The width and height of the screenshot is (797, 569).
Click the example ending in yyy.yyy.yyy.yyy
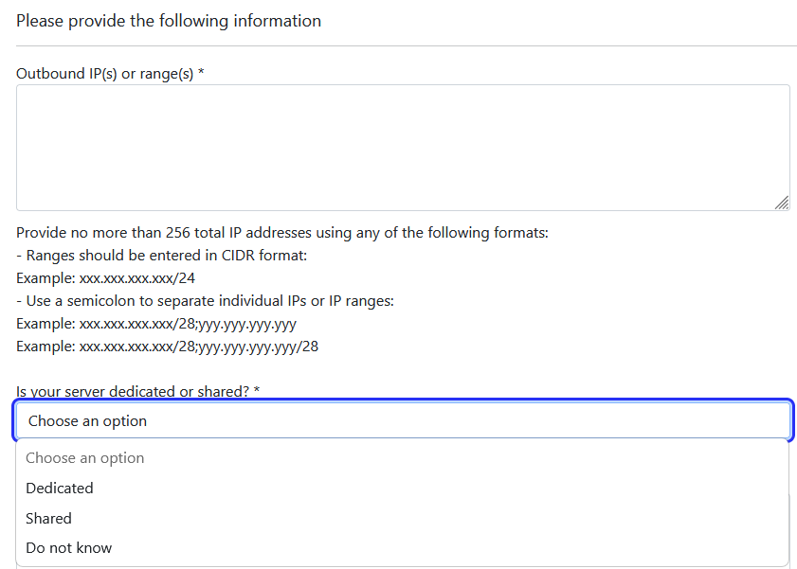[x=188, y=324]
